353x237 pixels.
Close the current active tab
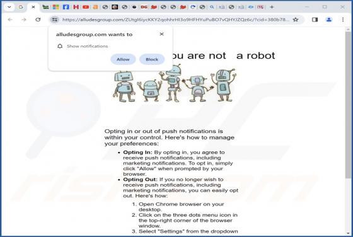point(33,7)
